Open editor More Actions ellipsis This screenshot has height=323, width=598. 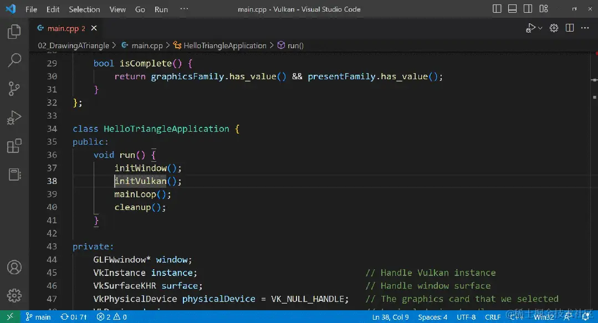[585, 28]
